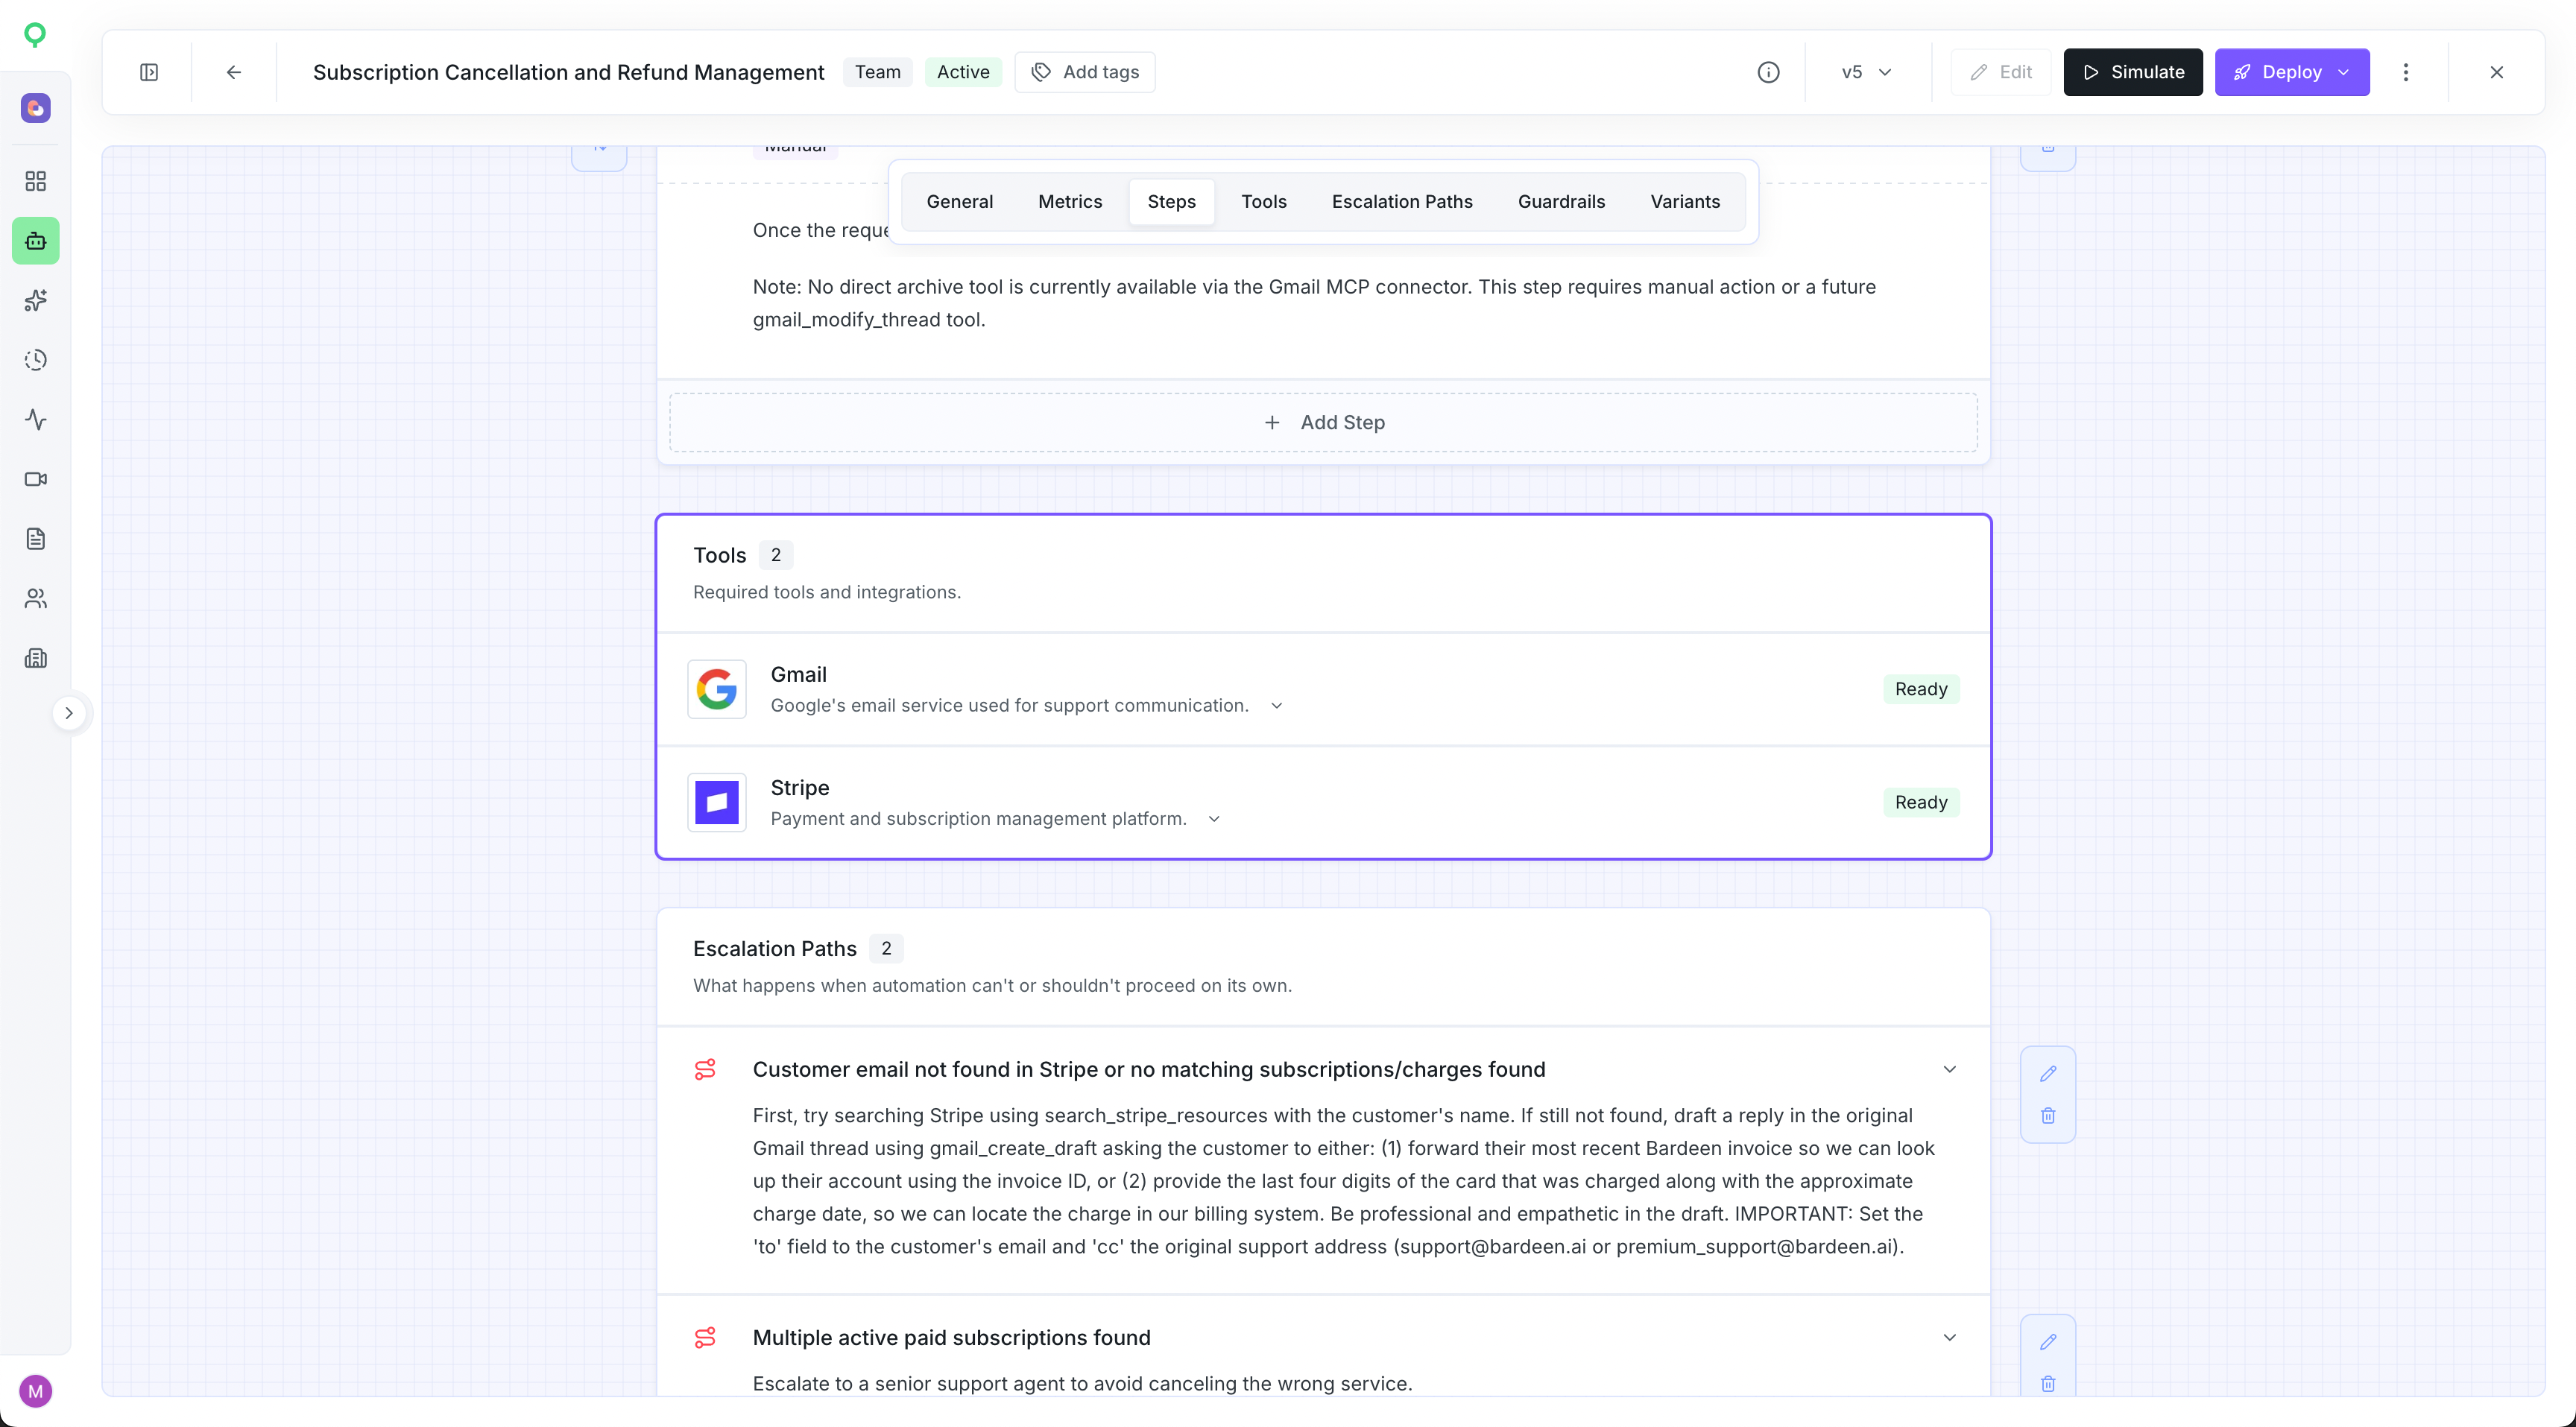Click the activity pulse icon in sidebar
The image size is (2576, 1427).
(36, 419)
